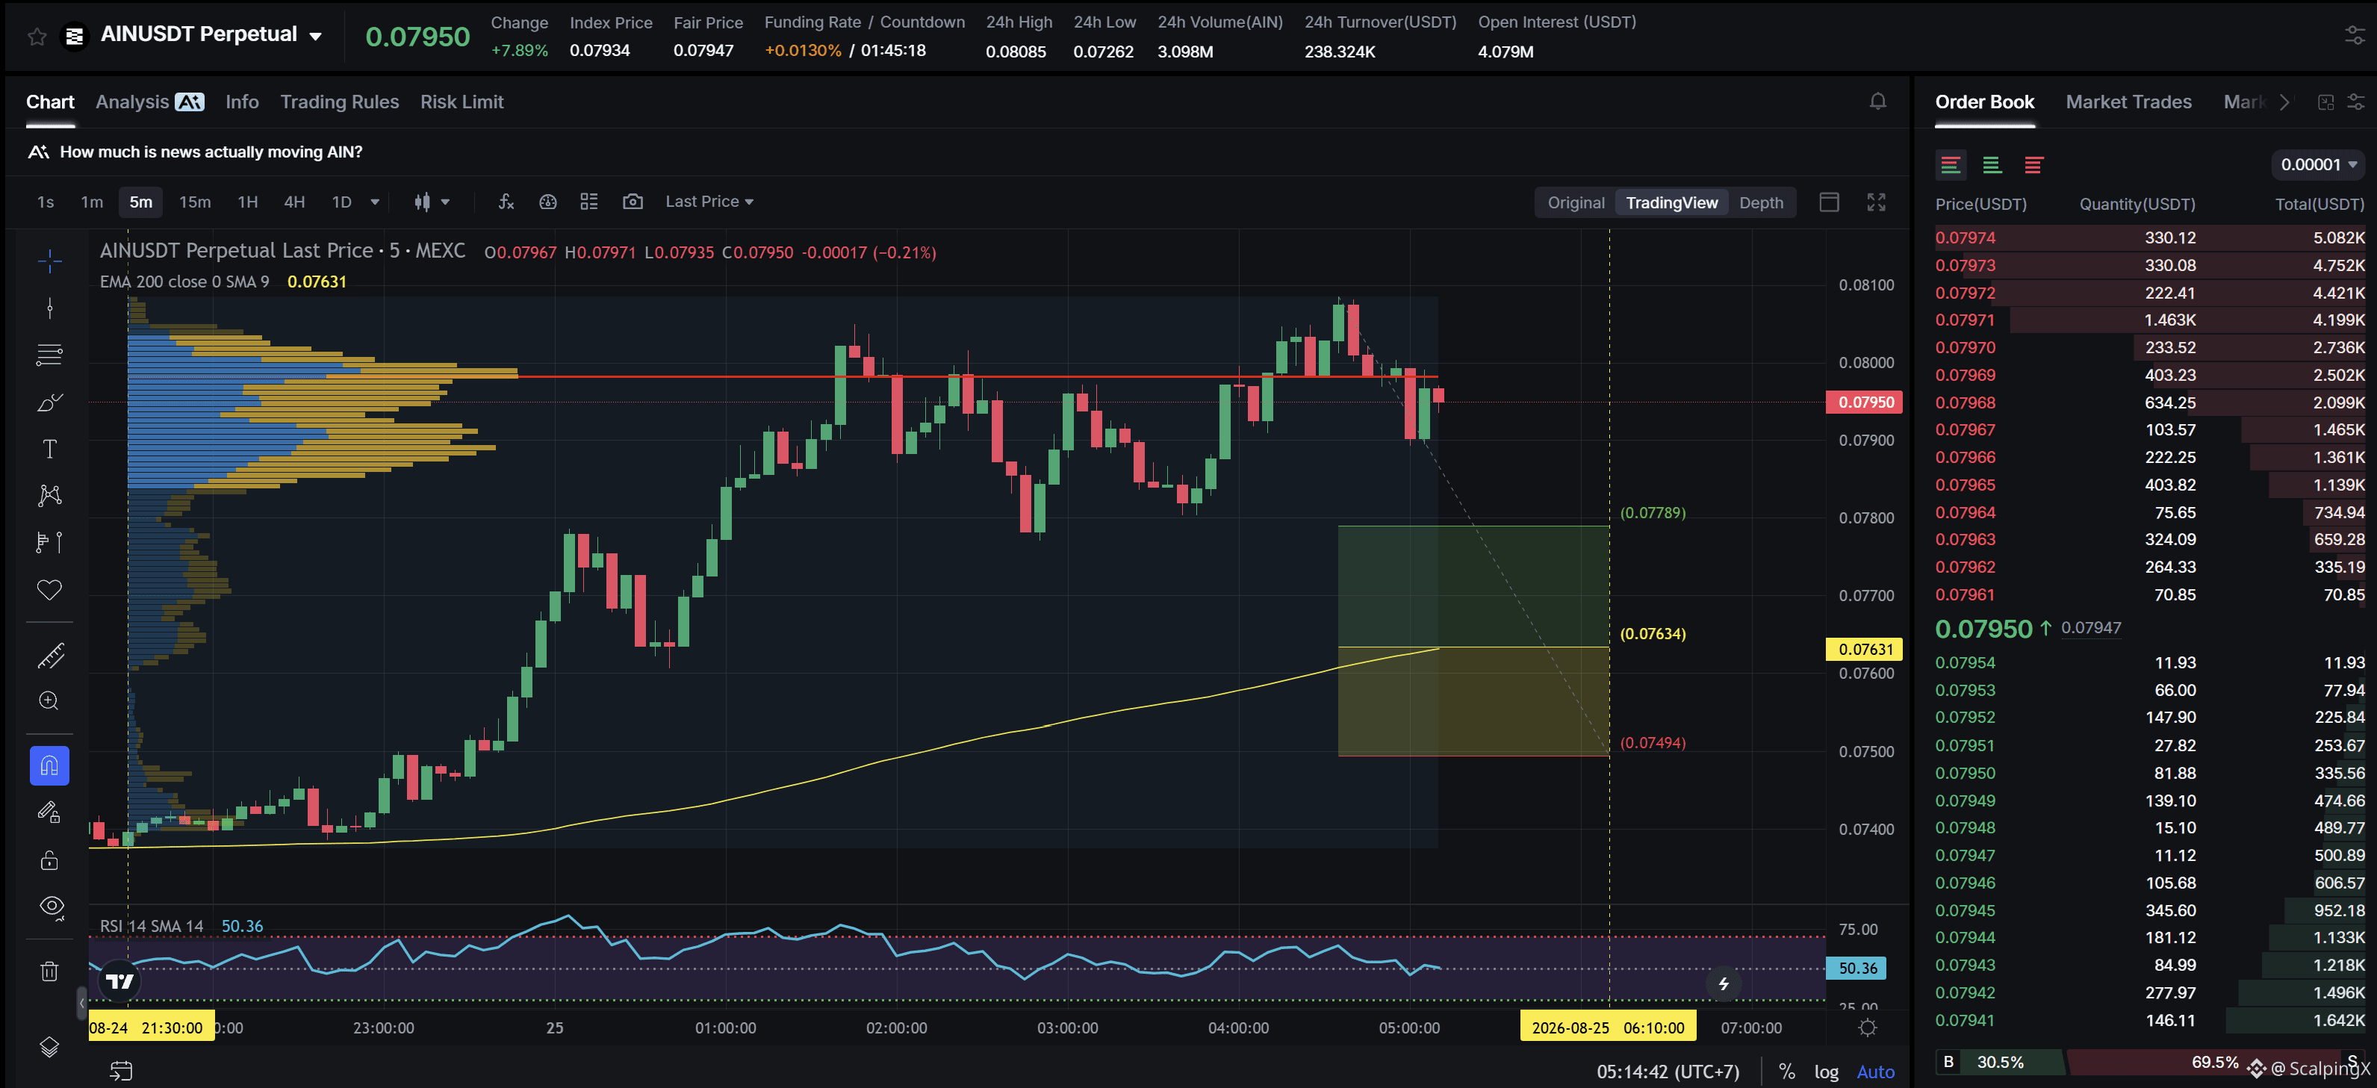
Task: Open the Risk Limit tab
Action: pyautogui.click(x=462, y=102)
